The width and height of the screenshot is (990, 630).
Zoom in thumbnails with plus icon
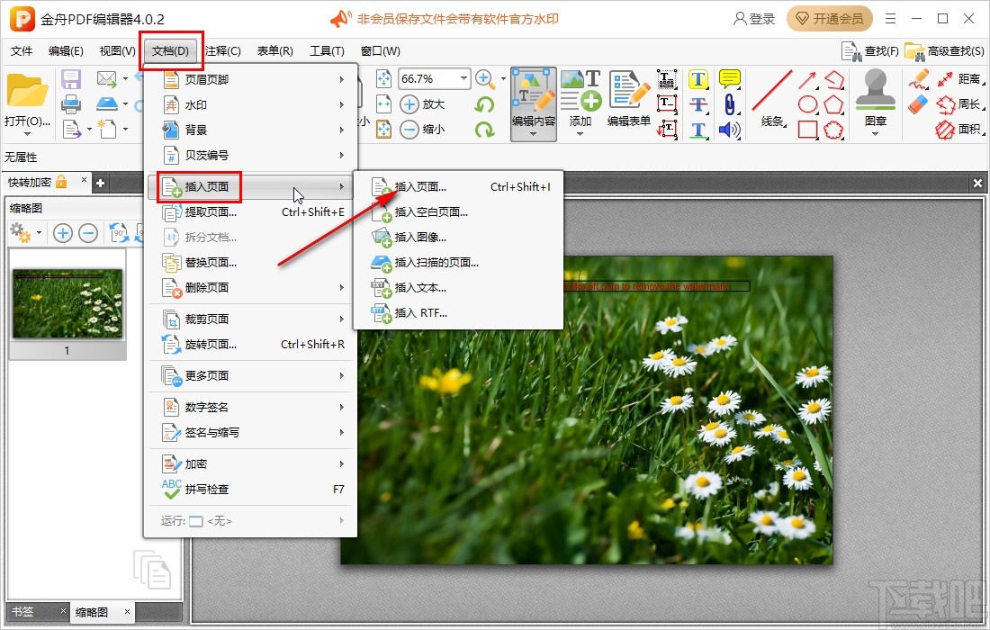(x=62, y=234)
